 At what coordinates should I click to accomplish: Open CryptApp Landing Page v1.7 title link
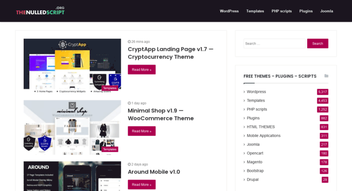tap(170, 53)
